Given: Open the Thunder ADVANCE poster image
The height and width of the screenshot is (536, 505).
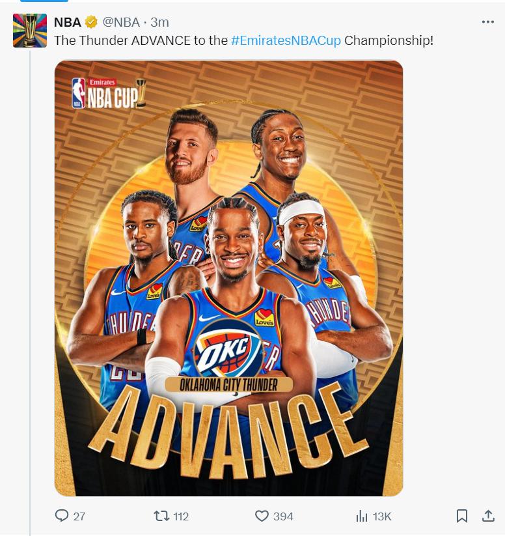Looking at the screenshot, I should click(228, 278).
